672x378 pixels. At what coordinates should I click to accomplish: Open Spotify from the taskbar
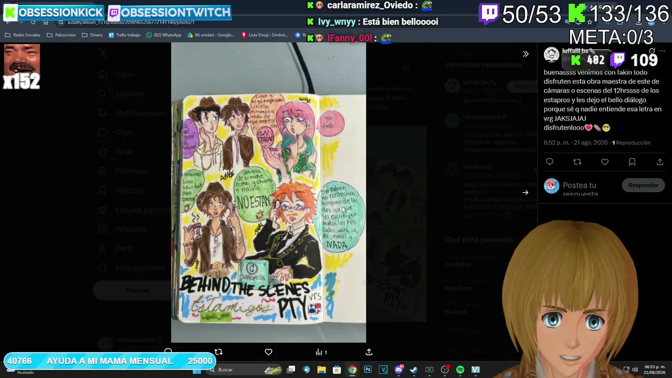(x=460, y=370)
